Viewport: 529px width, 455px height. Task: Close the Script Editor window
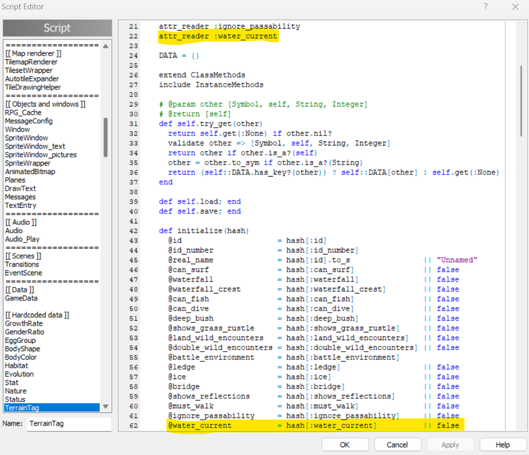(x=515, y=7)
